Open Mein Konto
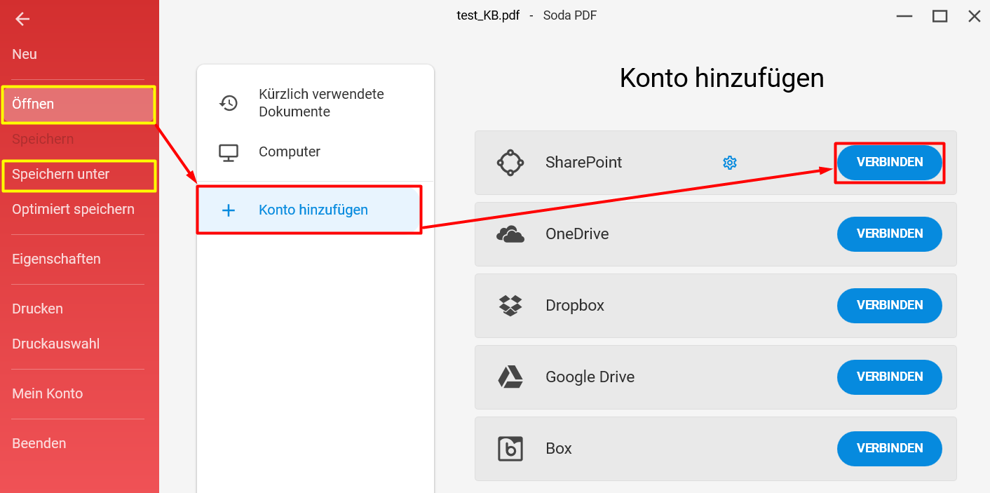 [x=47, y=393]
